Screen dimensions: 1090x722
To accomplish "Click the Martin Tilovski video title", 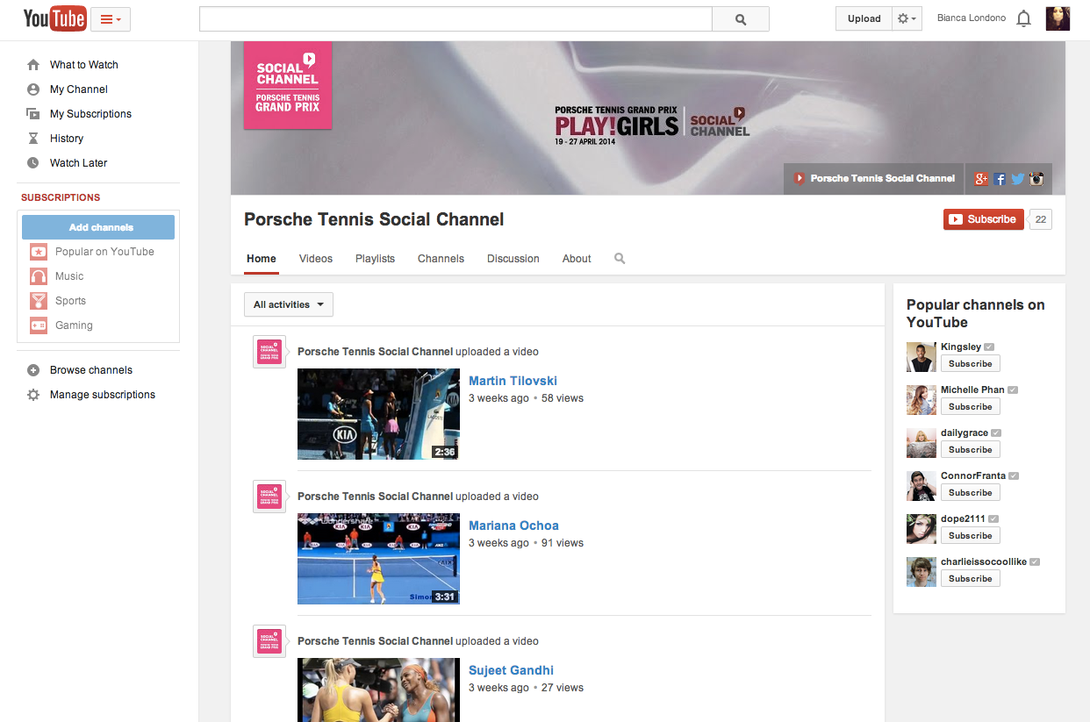I will [x=513, y=381].
